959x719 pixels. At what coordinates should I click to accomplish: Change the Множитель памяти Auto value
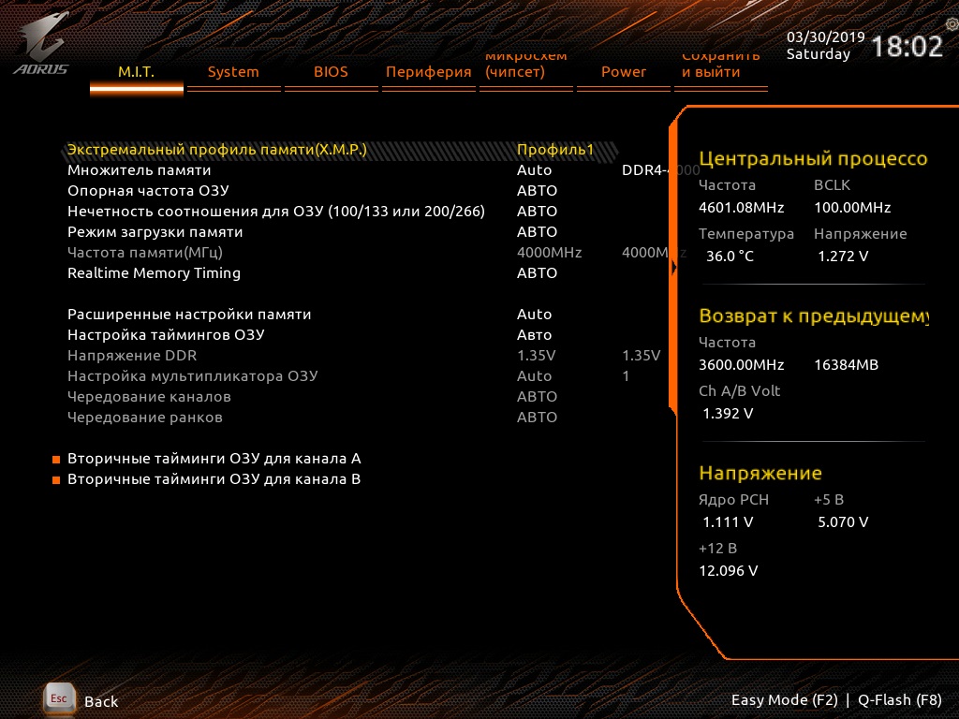pyautogui.click(x=534, y=170)
